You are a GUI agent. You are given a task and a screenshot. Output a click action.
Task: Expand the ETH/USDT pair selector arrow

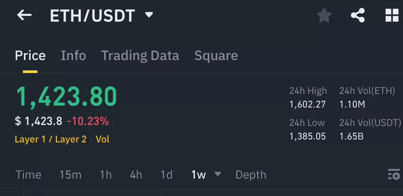(149, 15)
